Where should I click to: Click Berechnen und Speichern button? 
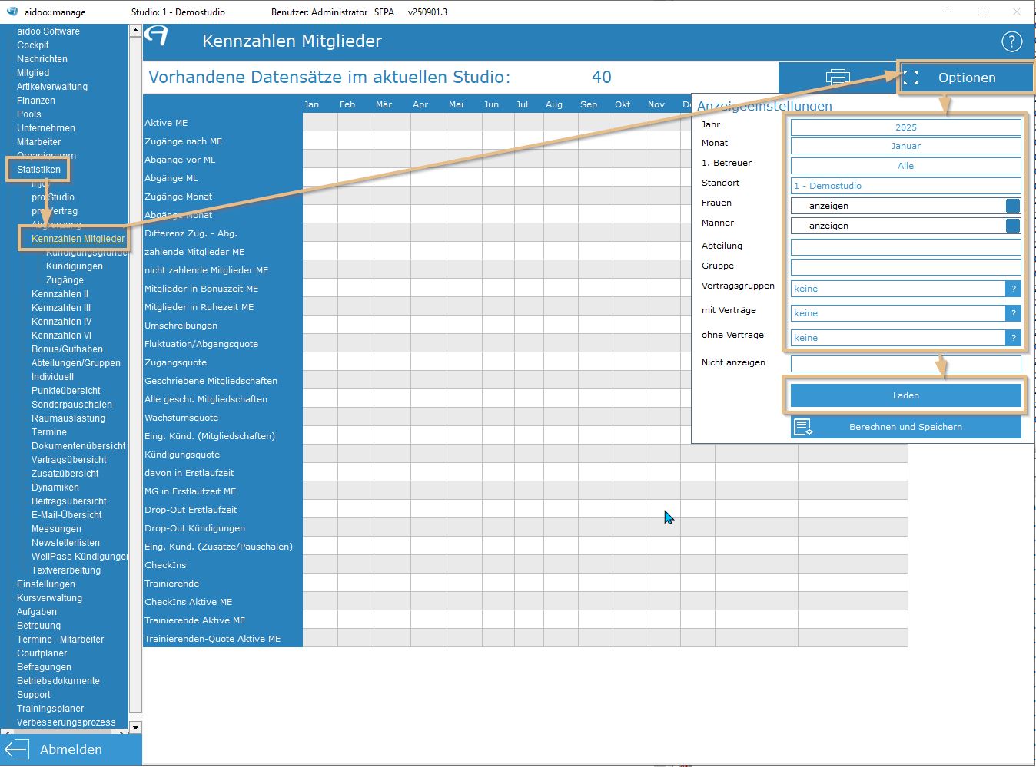(906, 427)
